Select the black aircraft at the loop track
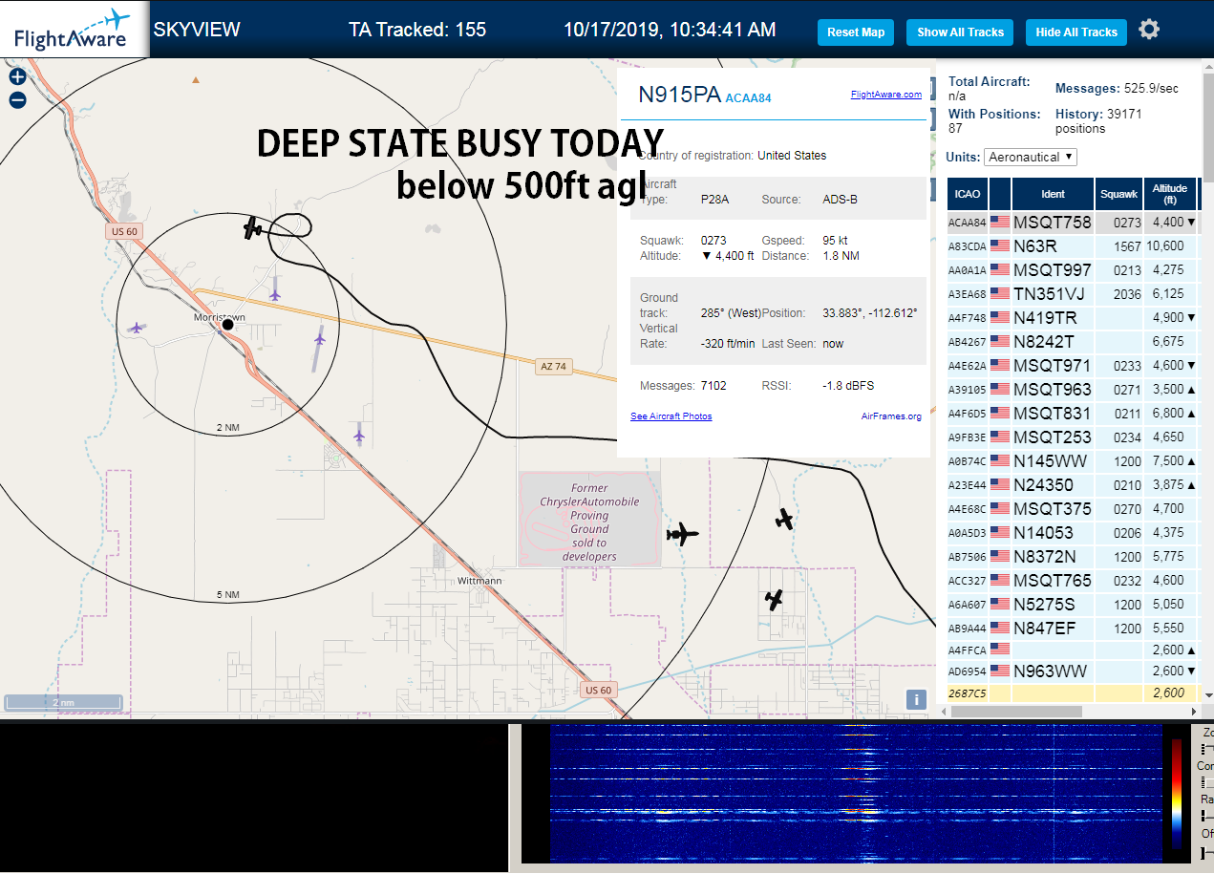 253,227
